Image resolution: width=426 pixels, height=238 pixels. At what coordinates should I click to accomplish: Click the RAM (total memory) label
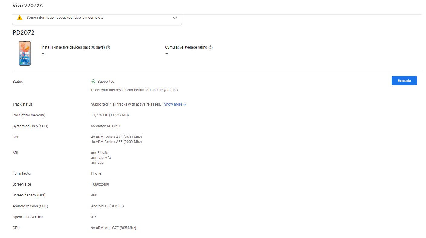(x=29, y=115)
